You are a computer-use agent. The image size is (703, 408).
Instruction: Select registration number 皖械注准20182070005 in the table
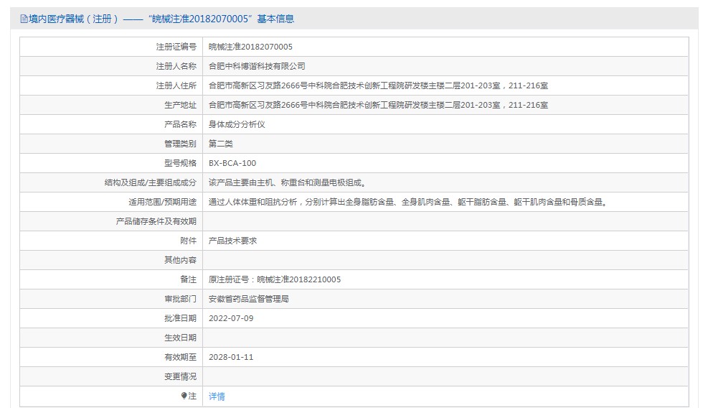point(250,47)
